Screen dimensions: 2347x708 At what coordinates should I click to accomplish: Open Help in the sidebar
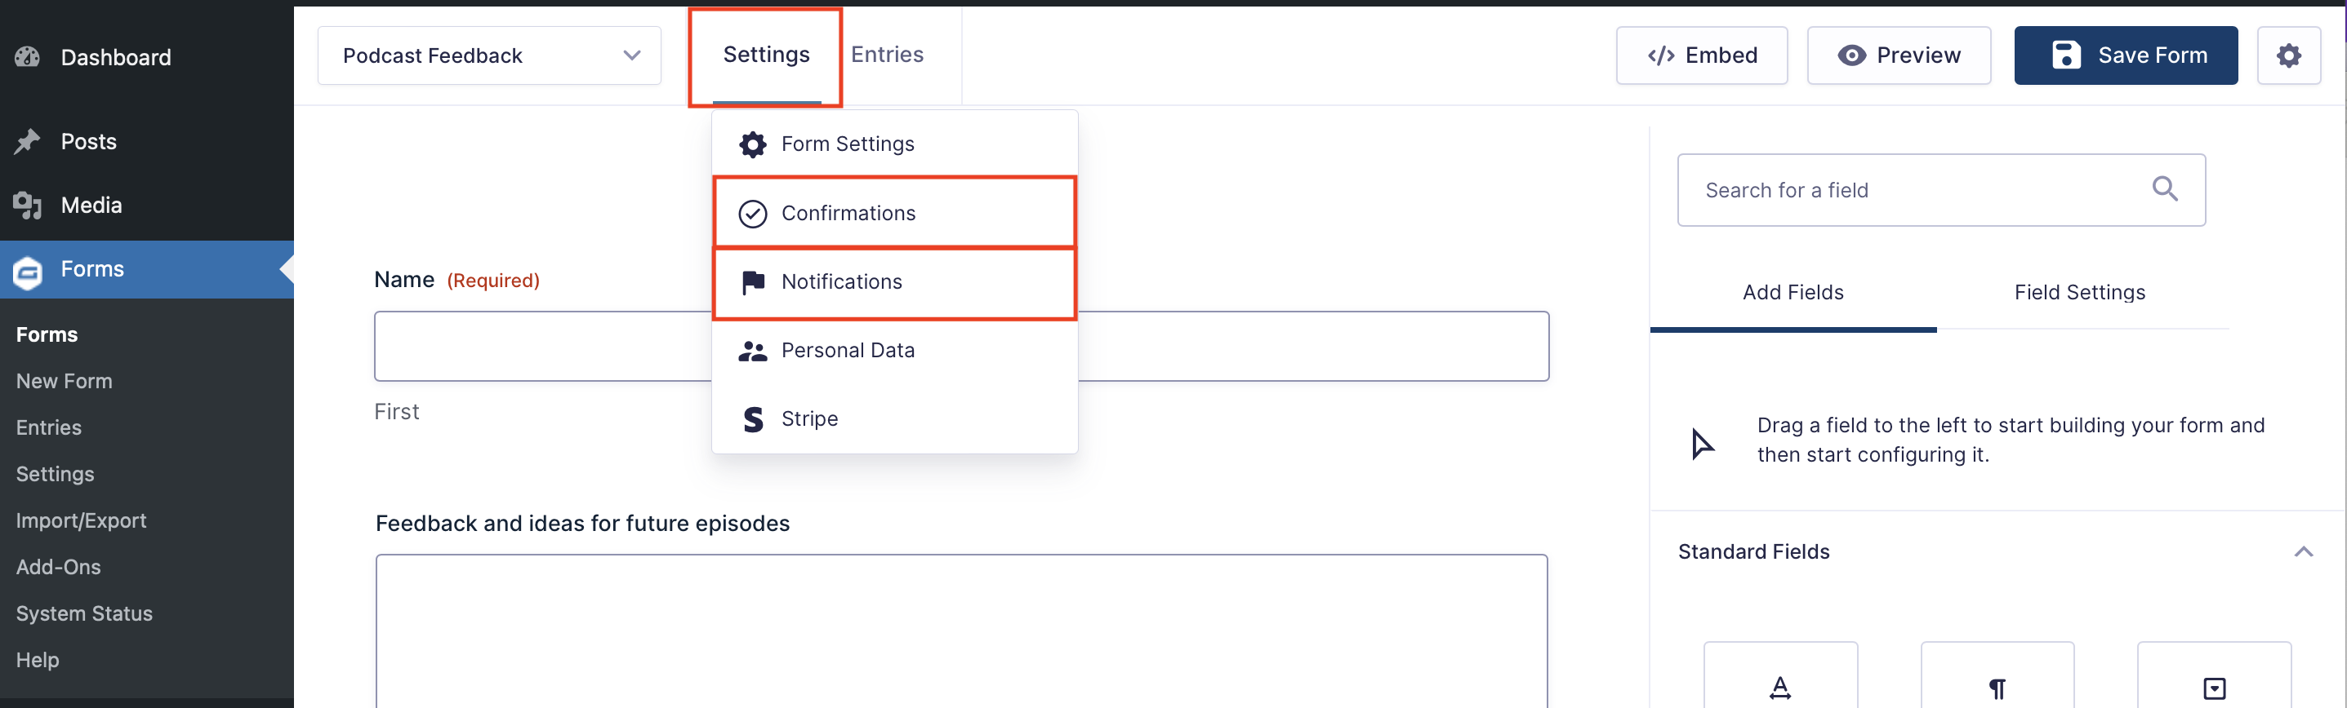(38, 660)
